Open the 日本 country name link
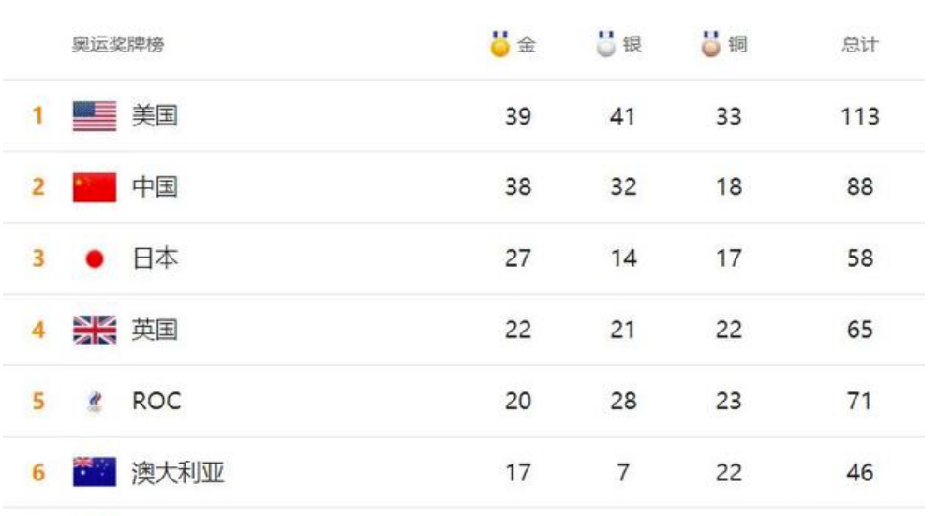937x516 pixels. coord(155,258)
